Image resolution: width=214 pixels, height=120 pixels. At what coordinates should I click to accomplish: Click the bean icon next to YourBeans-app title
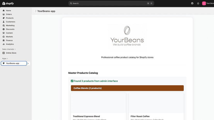point(36,11)
